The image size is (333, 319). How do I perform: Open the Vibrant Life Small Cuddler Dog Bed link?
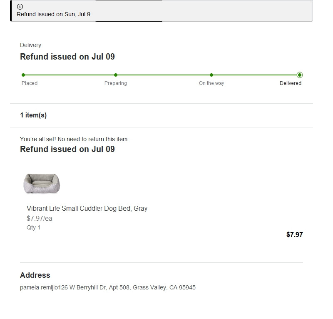click(x=87, y=208)
